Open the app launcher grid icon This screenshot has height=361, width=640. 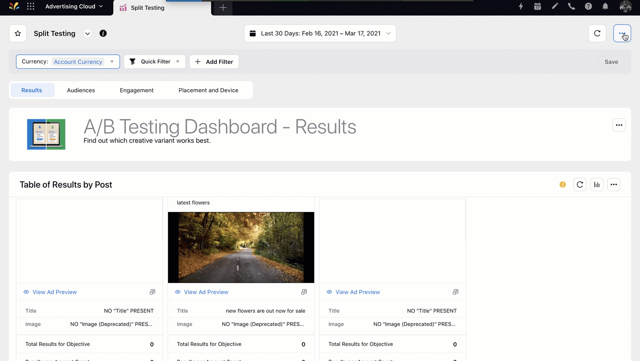(x=31, y=7)
